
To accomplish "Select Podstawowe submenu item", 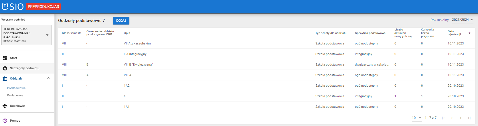I will point(16,88).
